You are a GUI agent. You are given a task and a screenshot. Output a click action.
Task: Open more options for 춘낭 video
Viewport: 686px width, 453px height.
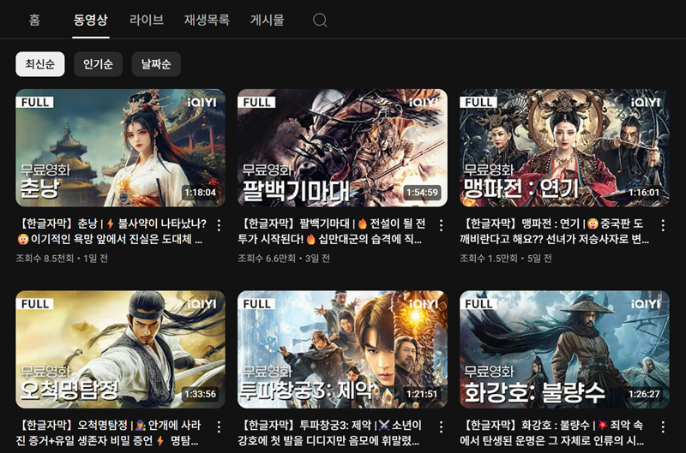pos(219,225)
